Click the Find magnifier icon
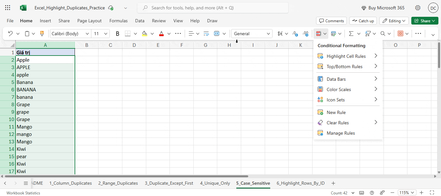Image resolution: width=441 pixels, height=196 pixels. click(x=383, y=34)
